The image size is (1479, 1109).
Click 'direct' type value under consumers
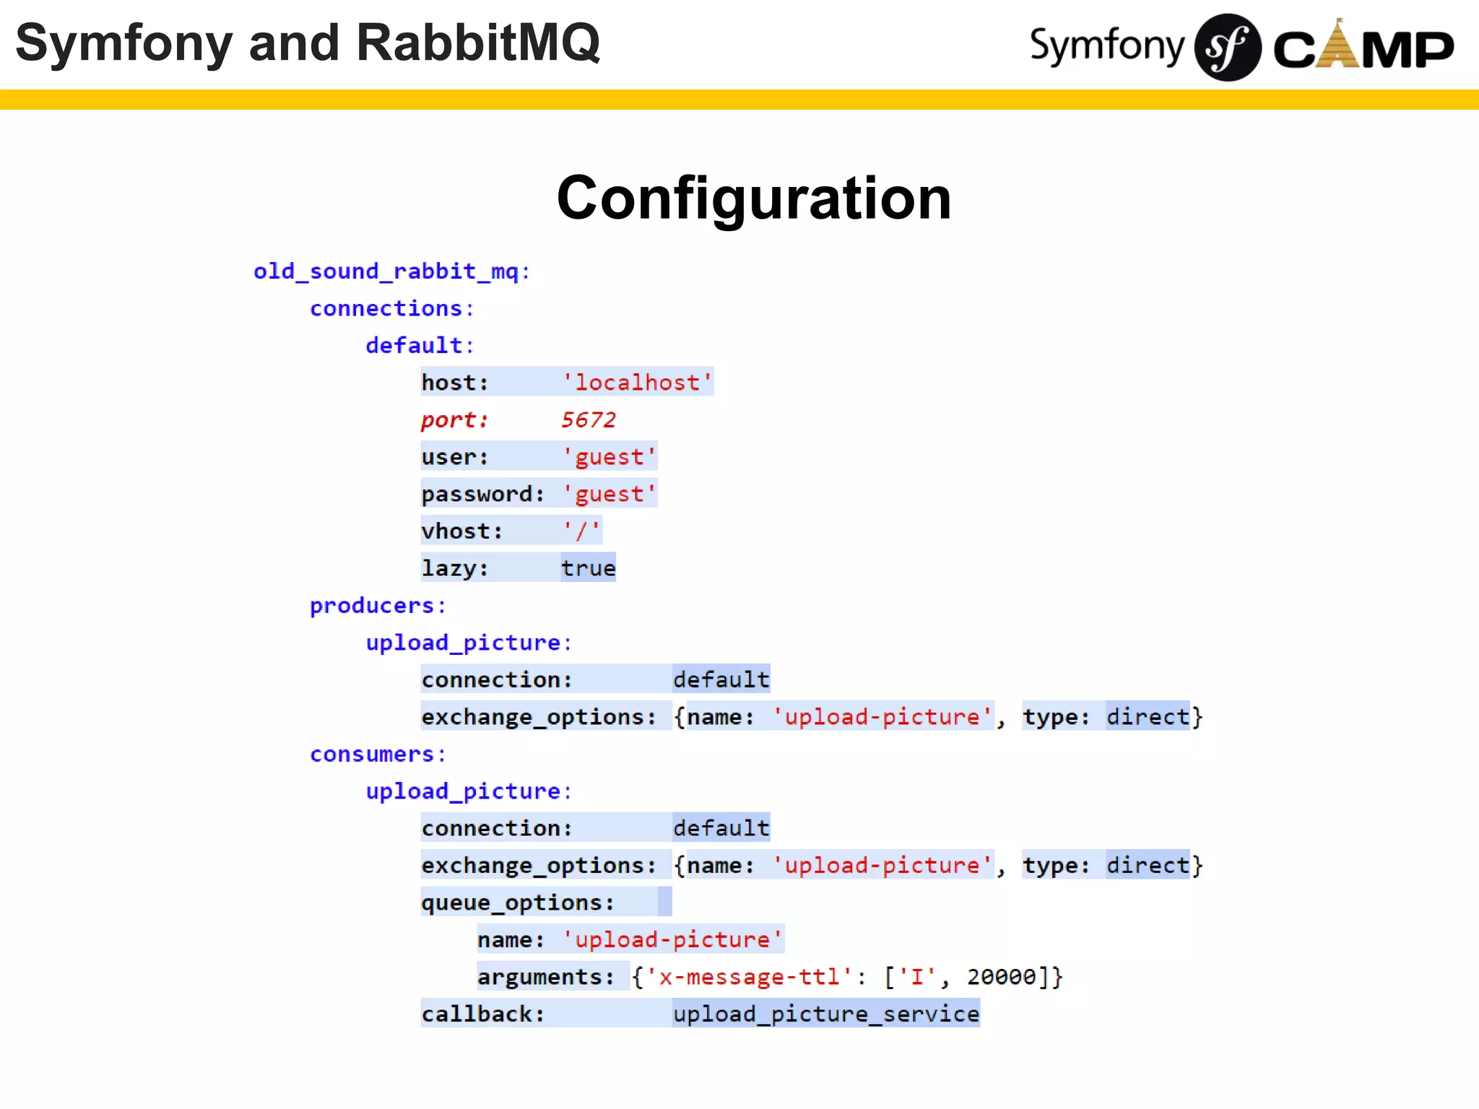pyautogui.click(x=1148, y=866)
